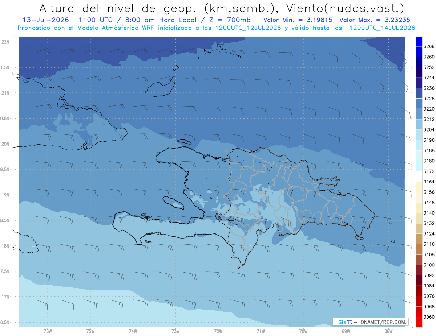Viewport: 436px width, 336px height.
Task: Click the initialization time '1200UTC_12JUL2026'
Action: (x=248, y=28)
